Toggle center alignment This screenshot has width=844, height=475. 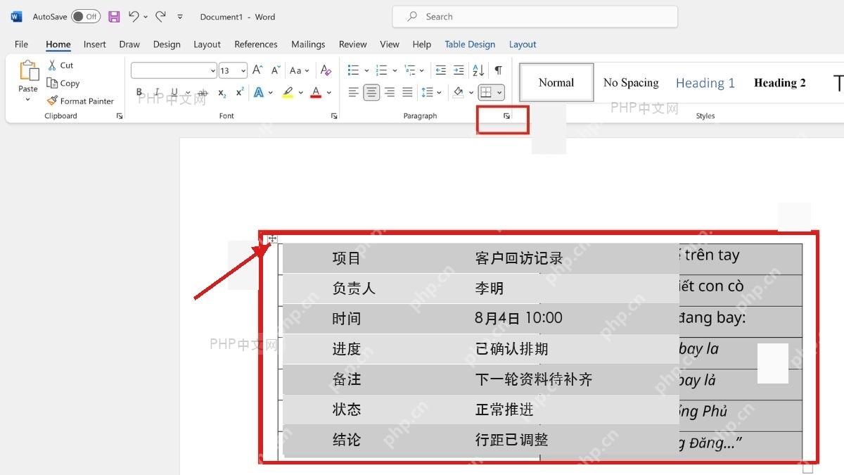(x=371, y=92)
